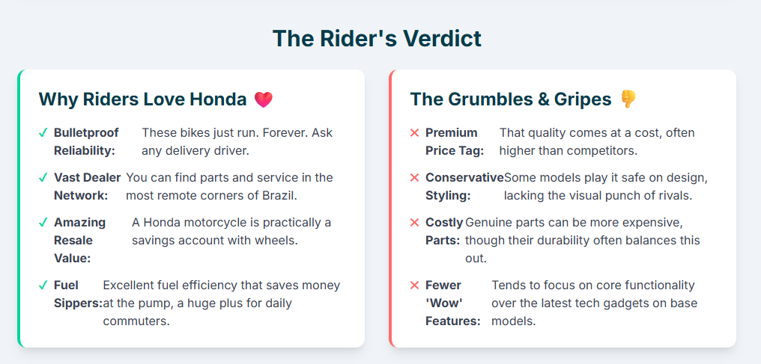Click checkmark next to Bulletproof Reliability

(x=43, y=133)
